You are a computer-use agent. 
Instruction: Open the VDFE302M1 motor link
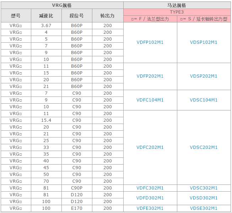(x=150, y=208)
